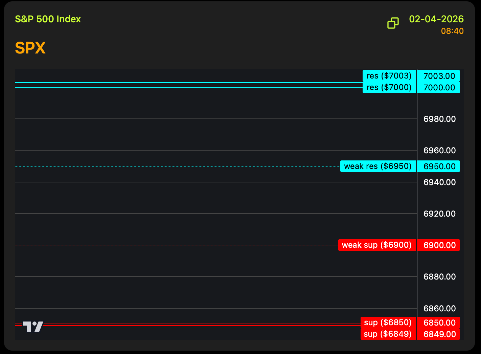Click the TradingView logo icon

coord(33,326)
